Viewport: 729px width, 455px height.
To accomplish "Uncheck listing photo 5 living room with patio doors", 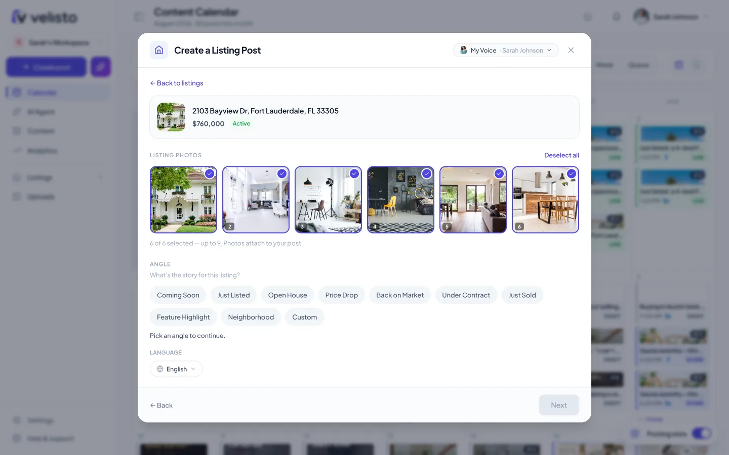I will click(499, 173).
